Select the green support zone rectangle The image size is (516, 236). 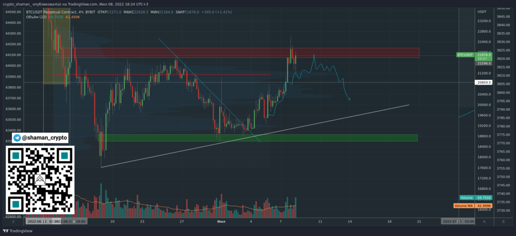pos(257,138)
